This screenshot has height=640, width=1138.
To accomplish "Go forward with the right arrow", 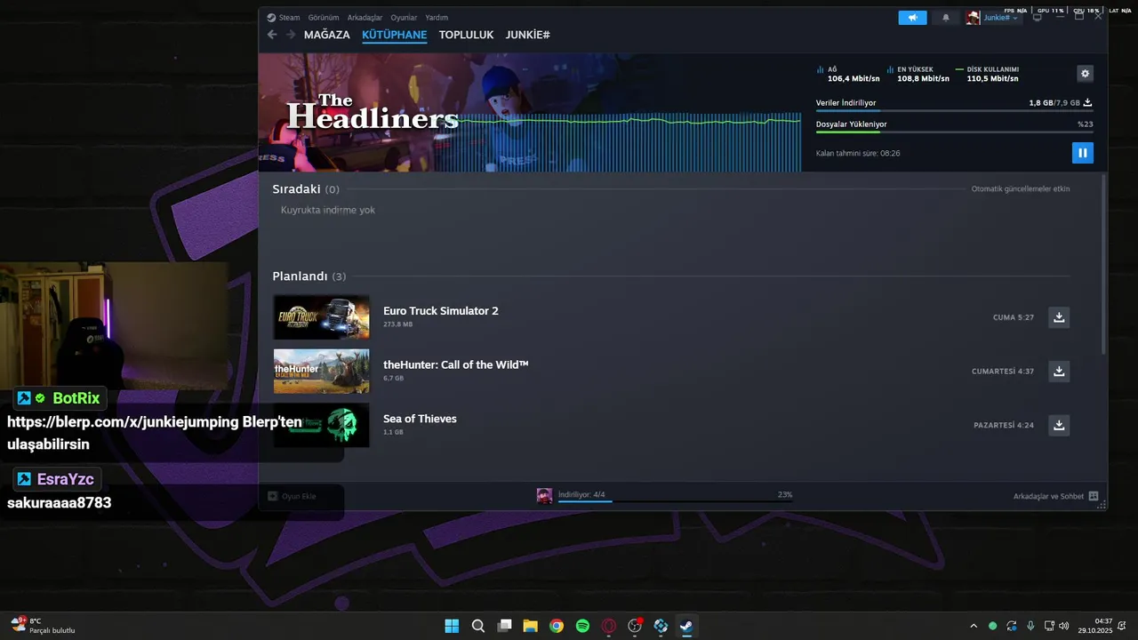I will [x=290, y=35].
